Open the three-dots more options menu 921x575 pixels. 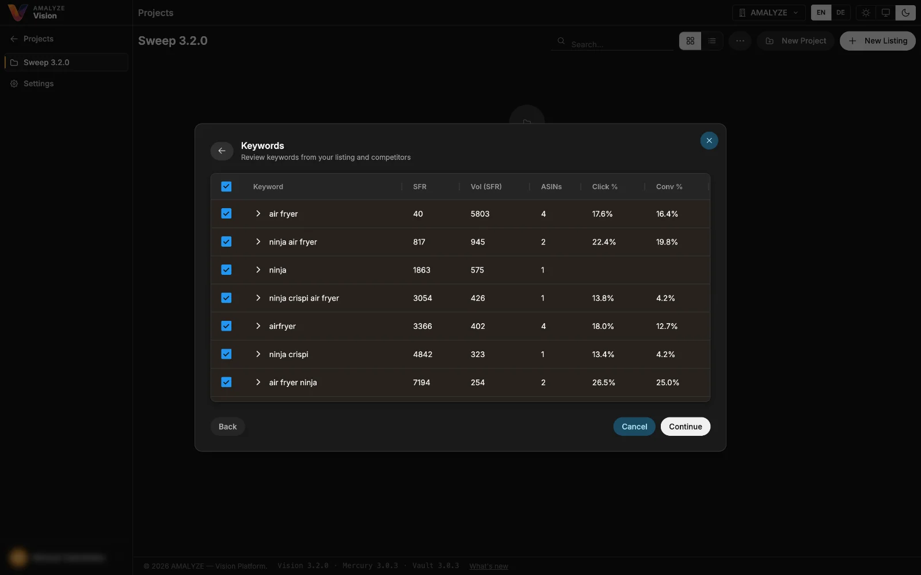tap(740, 41)
